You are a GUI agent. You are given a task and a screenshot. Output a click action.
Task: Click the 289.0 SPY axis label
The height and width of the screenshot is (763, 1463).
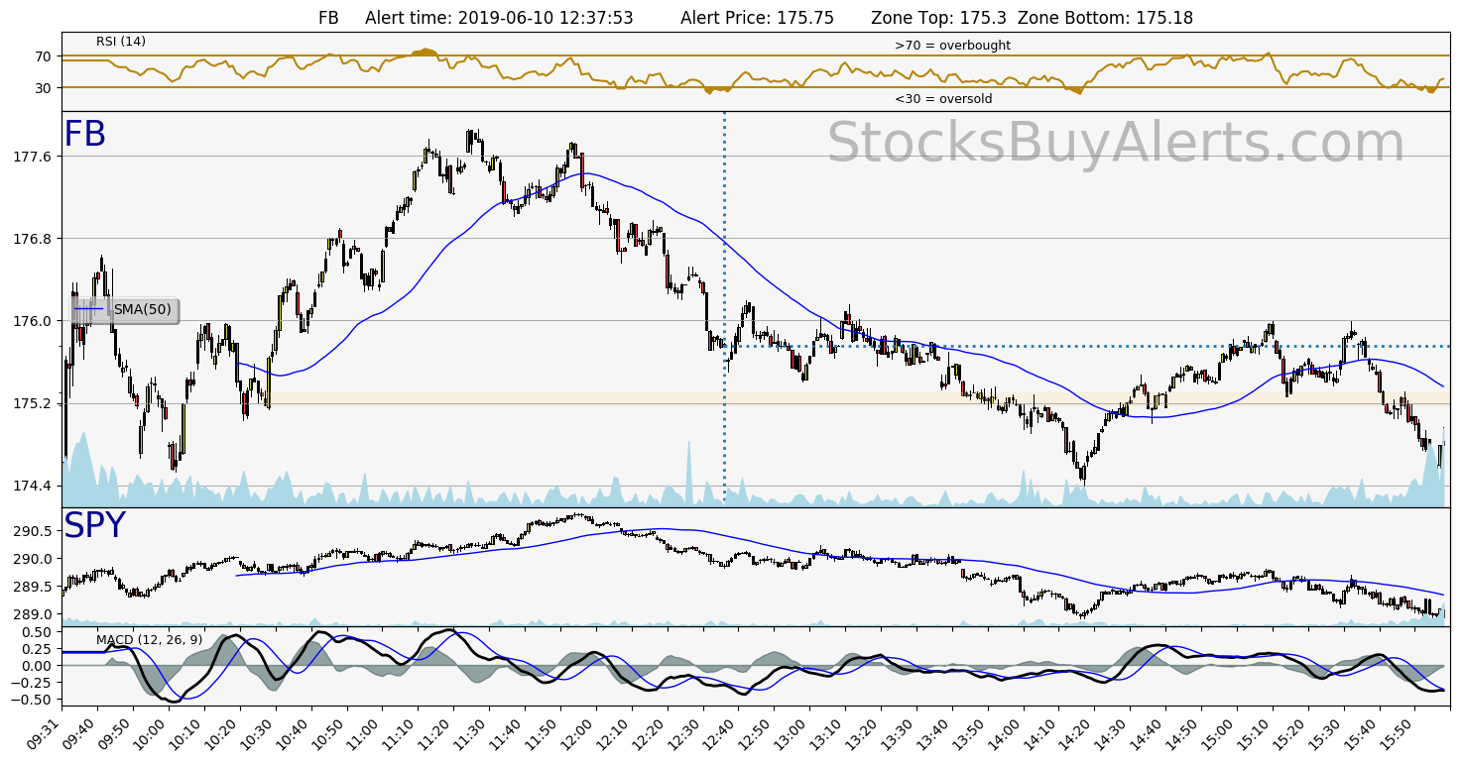pos(32,614)
